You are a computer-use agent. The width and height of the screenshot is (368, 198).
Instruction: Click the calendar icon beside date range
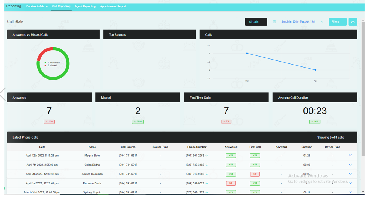pos(274,21)
